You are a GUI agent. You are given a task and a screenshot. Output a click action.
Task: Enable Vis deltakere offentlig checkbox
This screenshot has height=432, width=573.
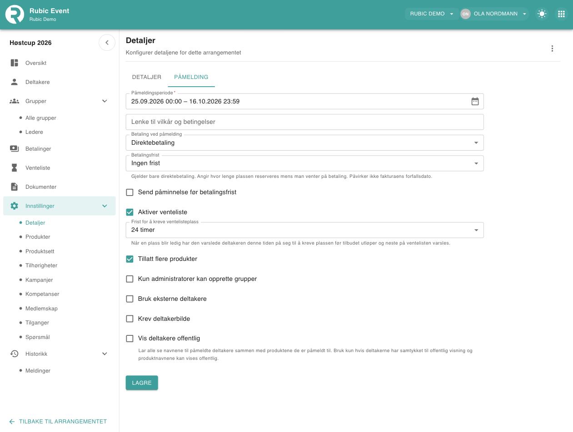[130, 339]
